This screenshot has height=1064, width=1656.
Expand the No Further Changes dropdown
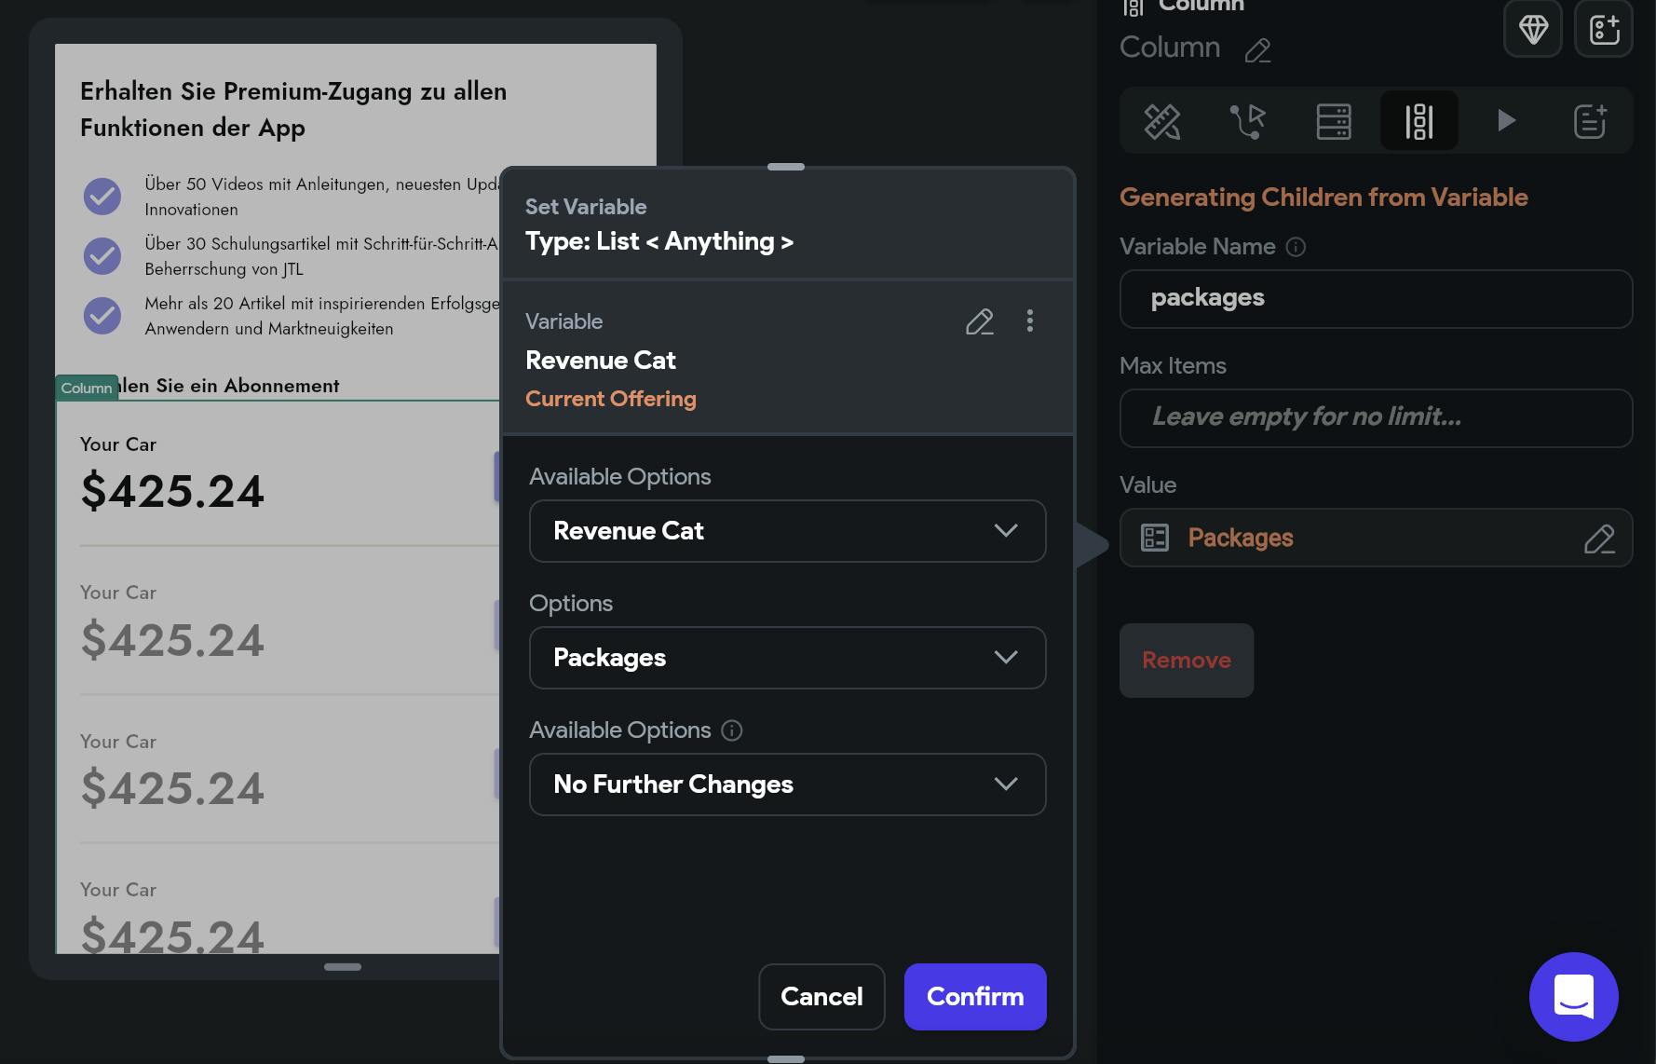click(787, 784)
